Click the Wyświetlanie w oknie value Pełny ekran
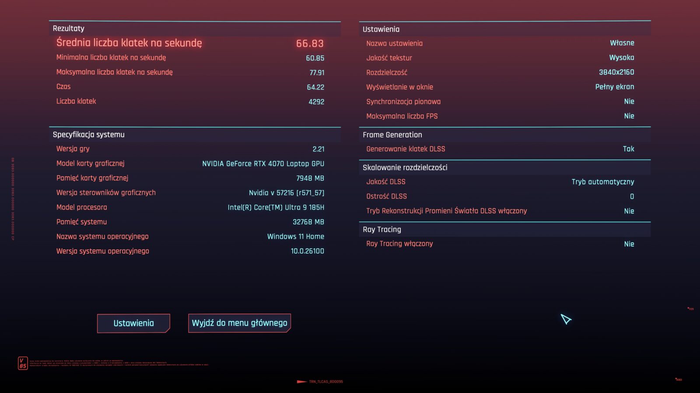 [614, 87]
